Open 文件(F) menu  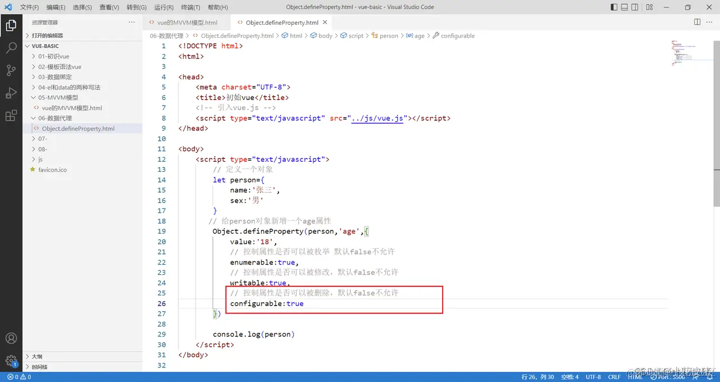[29, 7]
